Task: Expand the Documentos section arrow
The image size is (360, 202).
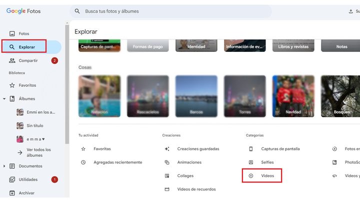Action: 4,166
